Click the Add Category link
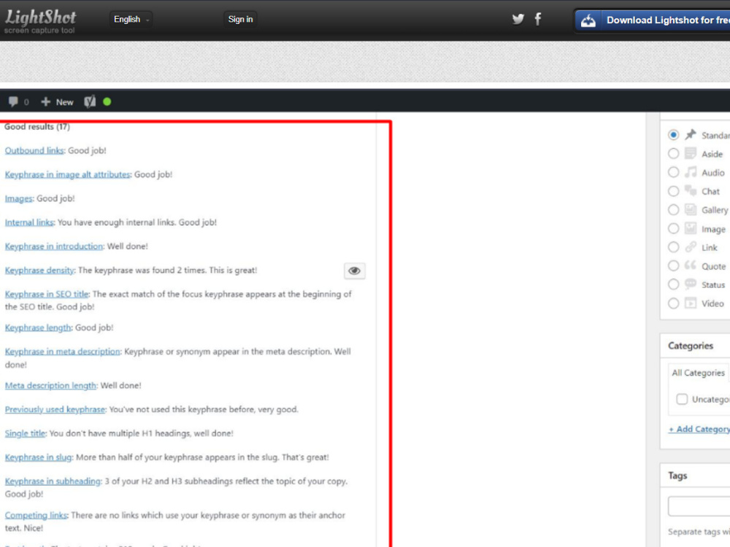 (699, 429)
